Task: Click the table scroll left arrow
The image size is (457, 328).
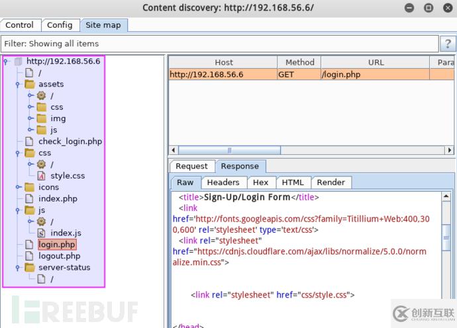Action: click(x=174, y=150)
